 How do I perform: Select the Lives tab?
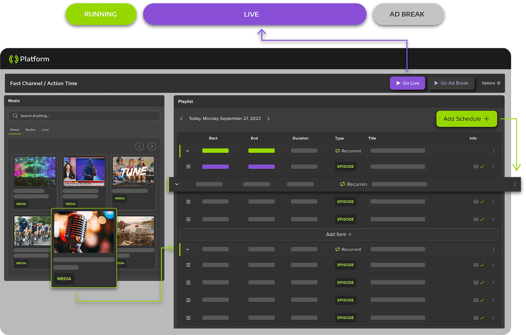[x=45, y=130]
